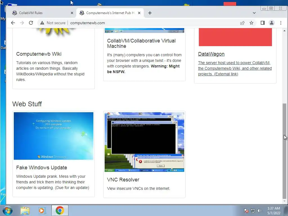Viewport: 288px width, 216px height.
Task: Open the browser side panel icon
Action: (x=262, y=23)
